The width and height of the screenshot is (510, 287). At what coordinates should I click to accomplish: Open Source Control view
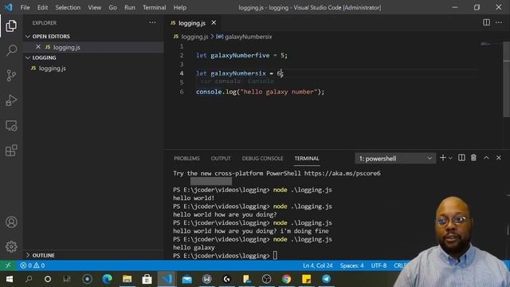(11, 76)
